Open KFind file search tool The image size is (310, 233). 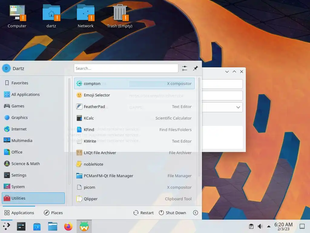(x=134, y=130)
